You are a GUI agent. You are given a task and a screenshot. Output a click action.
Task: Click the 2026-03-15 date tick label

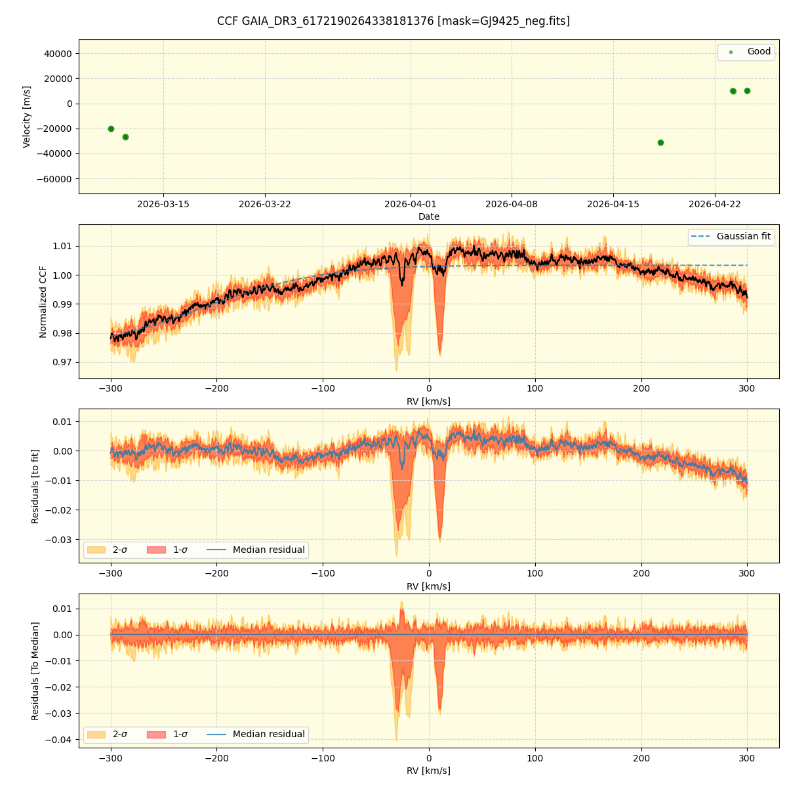point(163,204)
